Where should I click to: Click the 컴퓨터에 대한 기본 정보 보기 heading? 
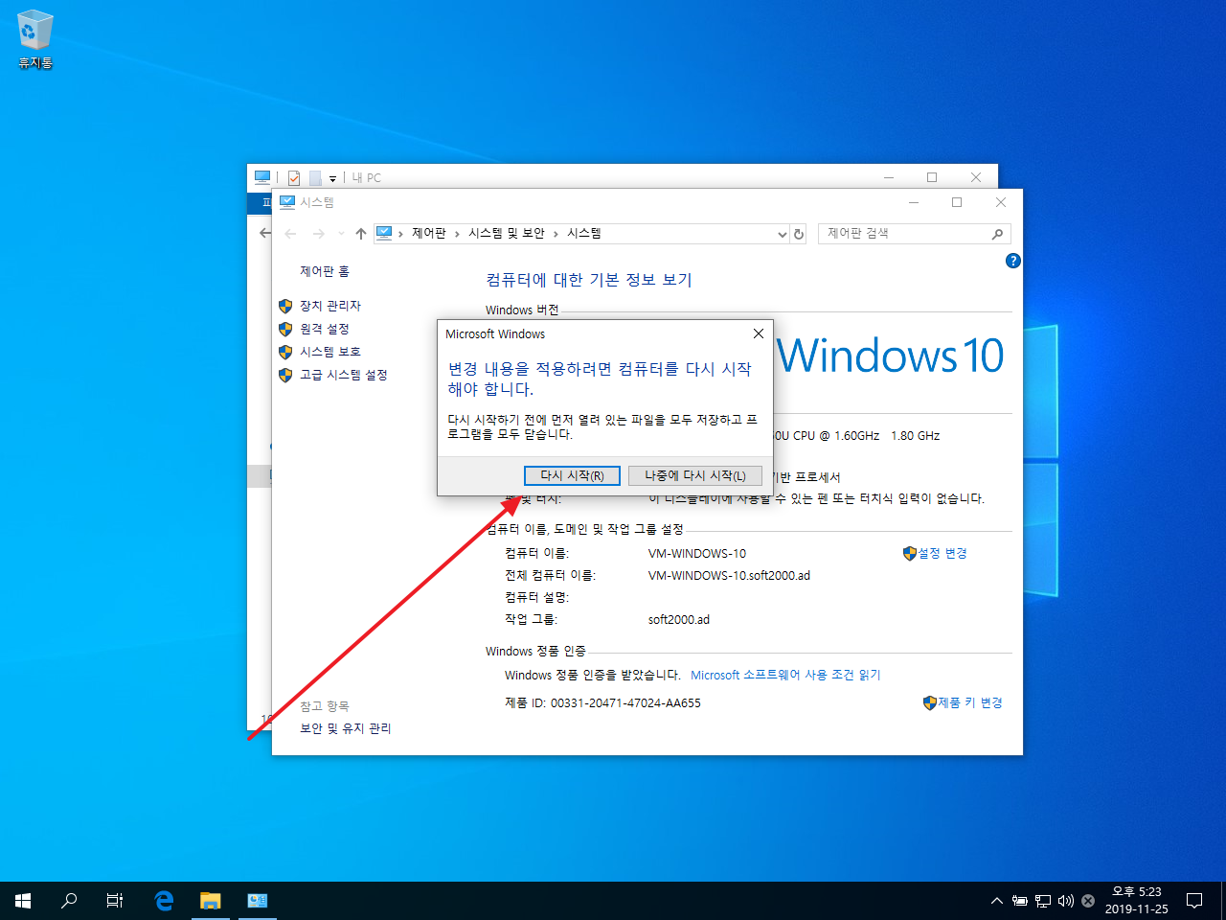589,280
